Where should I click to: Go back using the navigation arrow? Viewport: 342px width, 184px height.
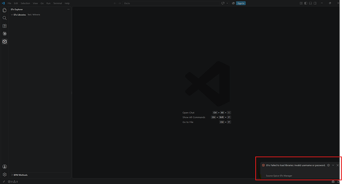point(115,3)
